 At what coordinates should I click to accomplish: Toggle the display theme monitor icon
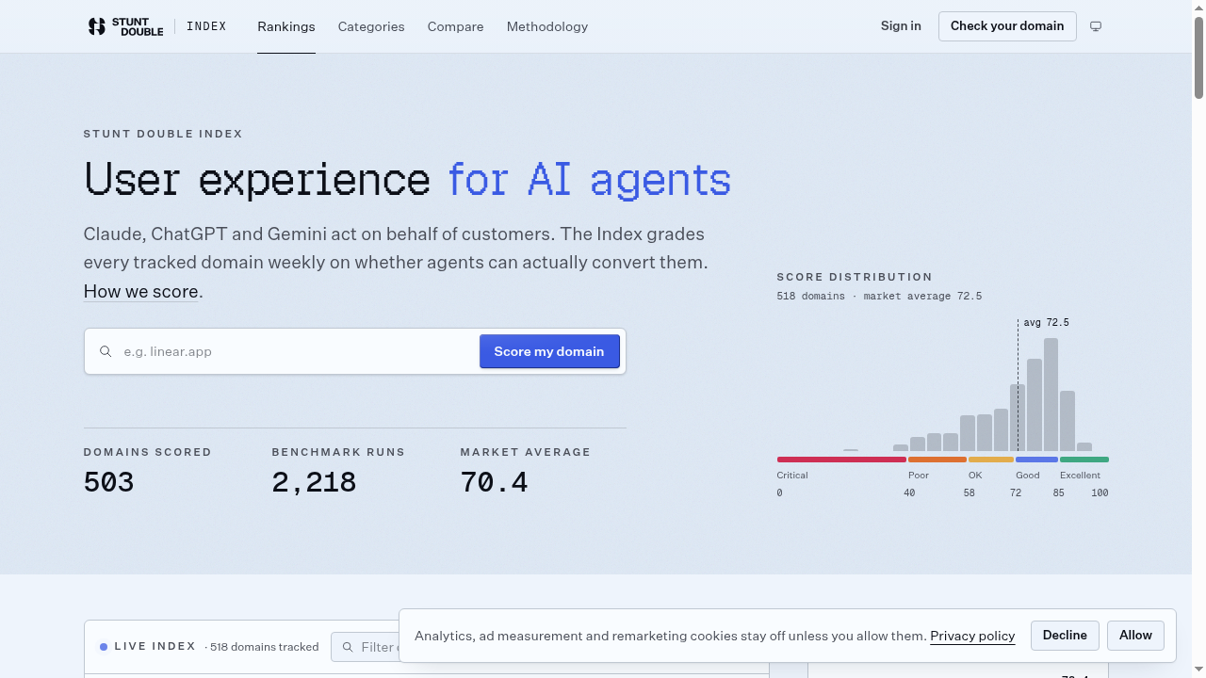pyautogui.click(x=1096, y=26)
